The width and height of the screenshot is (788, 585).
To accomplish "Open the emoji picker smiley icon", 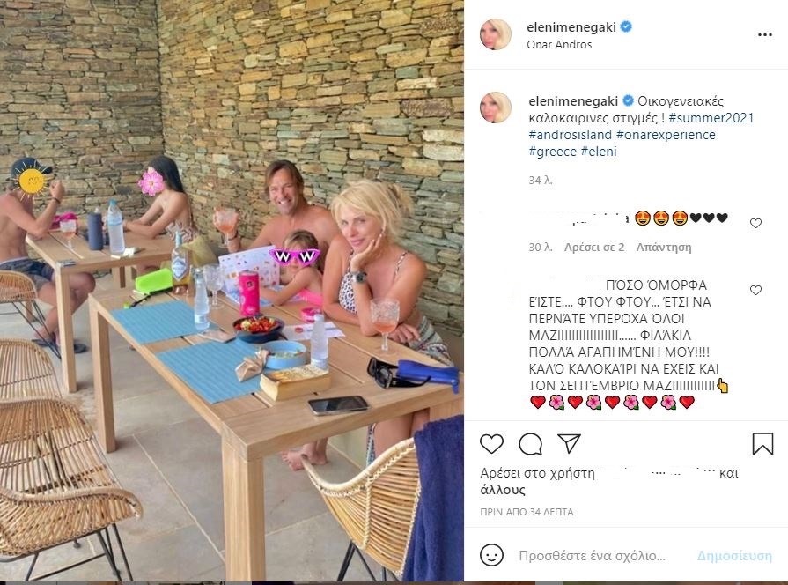I will click(x=491, y=555).
